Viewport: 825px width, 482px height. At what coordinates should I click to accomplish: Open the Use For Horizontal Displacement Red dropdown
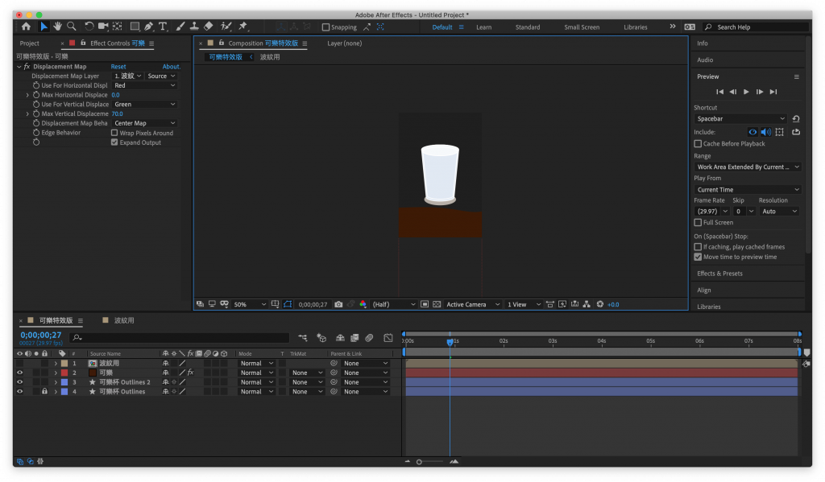[x=144, y=85]
